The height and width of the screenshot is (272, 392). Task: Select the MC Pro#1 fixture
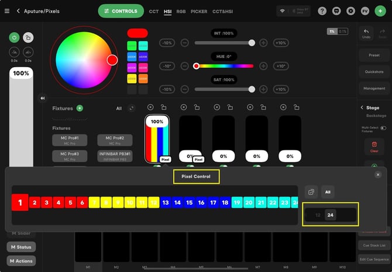click(70, 140)
